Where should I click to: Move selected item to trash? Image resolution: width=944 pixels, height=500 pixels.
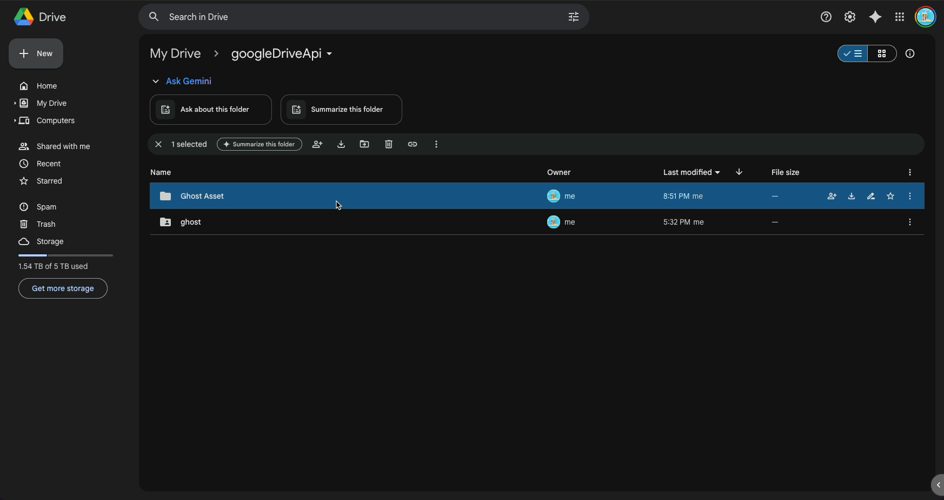[x=389, y=144]
